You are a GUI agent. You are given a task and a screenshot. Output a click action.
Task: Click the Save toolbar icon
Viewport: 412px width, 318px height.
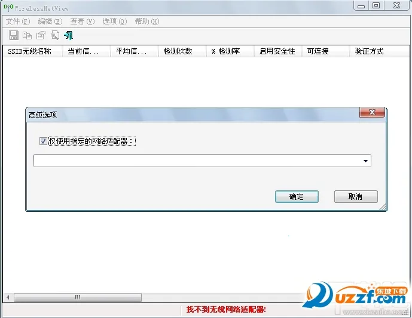13,35
